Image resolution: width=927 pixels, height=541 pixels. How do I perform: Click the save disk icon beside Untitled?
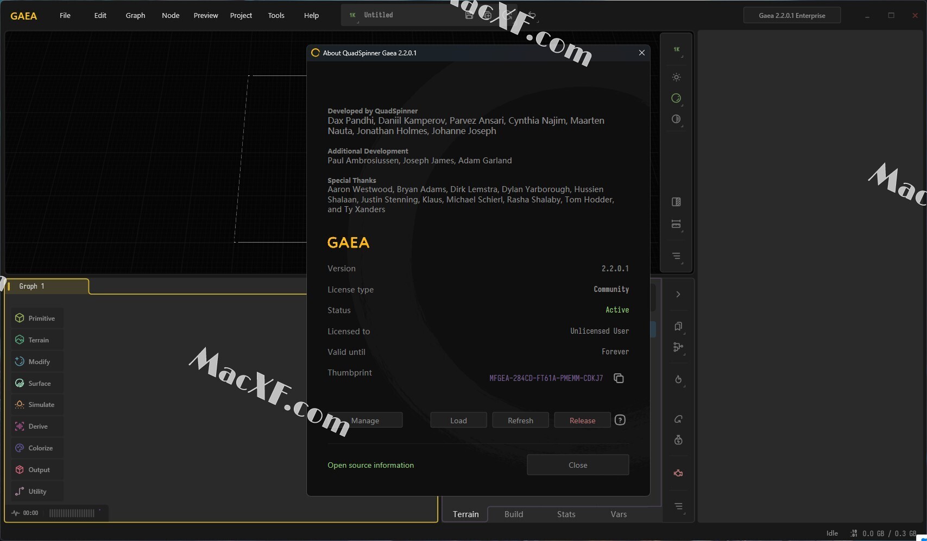point(469,15)
